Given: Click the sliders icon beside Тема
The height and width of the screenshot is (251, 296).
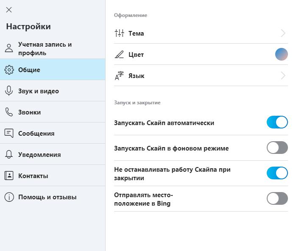Looking at the screenshot, I should [x=119, y=33].
